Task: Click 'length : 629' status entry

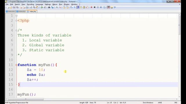Action: [84, 103]
